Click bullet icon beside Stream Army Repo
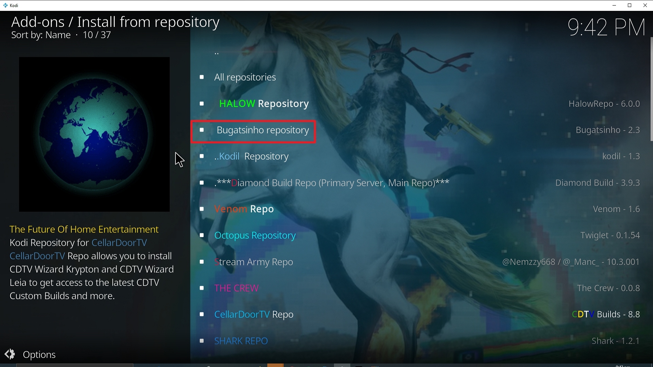The width and height of the screenshot is (653, 367). (x=202, y=262)
